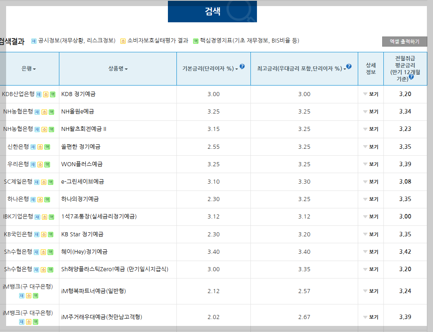Expand 보기 details for 쏠편한 정기예금

tap(370, 147)
